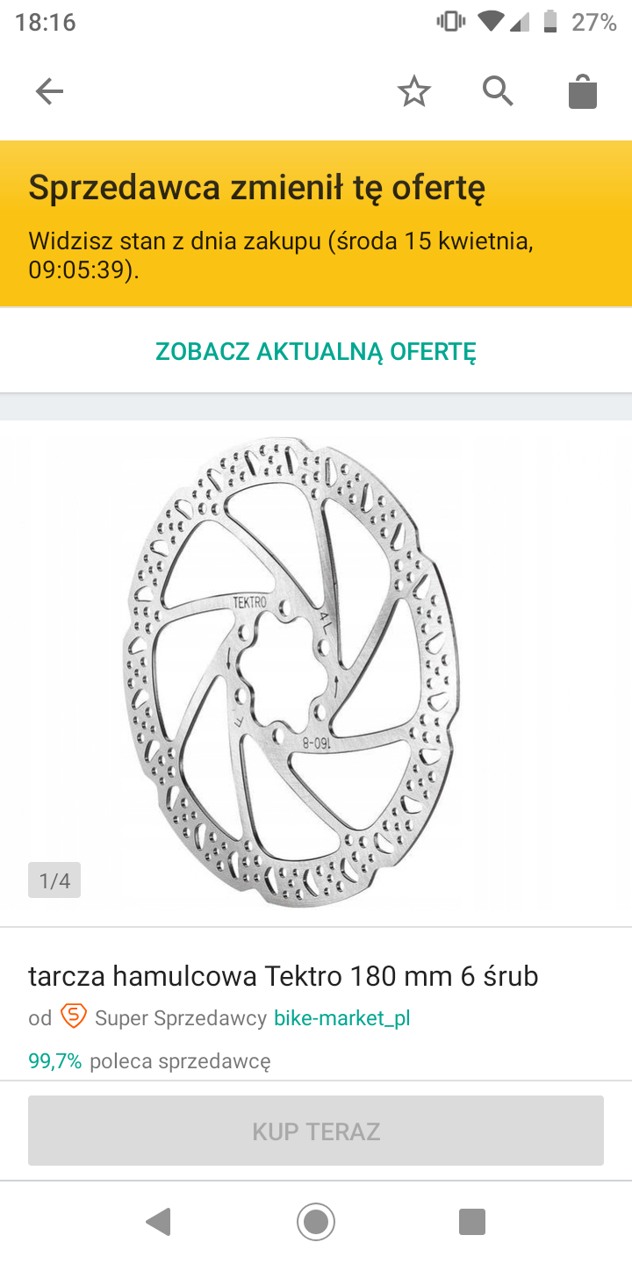Image resolution: width=632 pixels, height=1264 pixels.
Task: Tap the Super Sprzedawcy badge icon
Action: point(74,1017)
